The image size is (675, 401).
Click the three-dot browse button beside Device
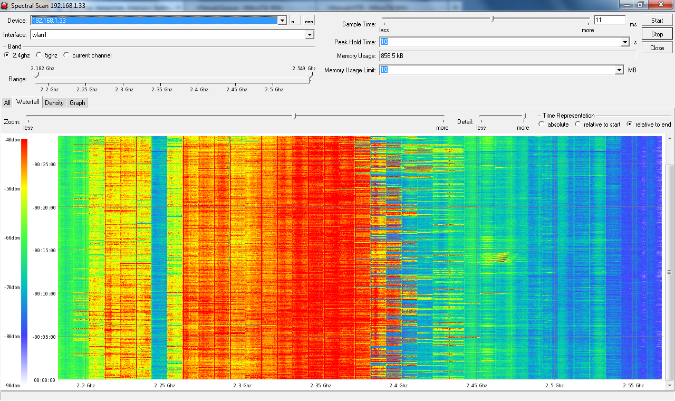tap(309, 20)
